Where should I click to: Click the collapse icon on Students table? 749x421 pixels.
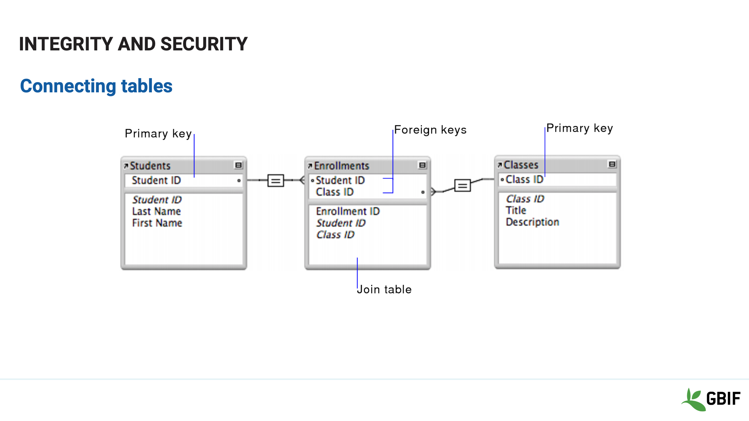(238, 165)
